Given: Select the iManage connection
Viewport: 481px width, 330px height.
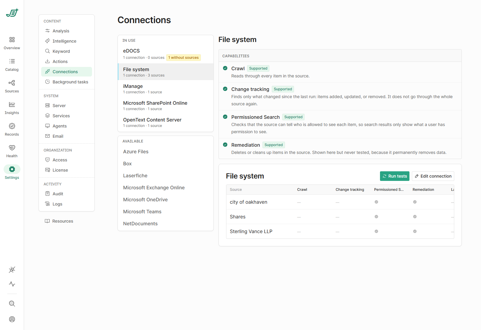Looking at the screenshot, I should point(166,88).
